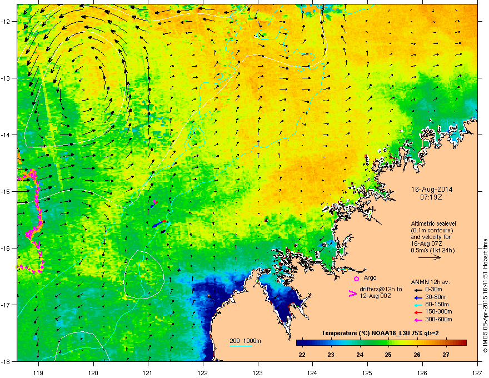Screen dimensions: 489x378
Task: Click the '0-30m' depth label
Action: 433,290
